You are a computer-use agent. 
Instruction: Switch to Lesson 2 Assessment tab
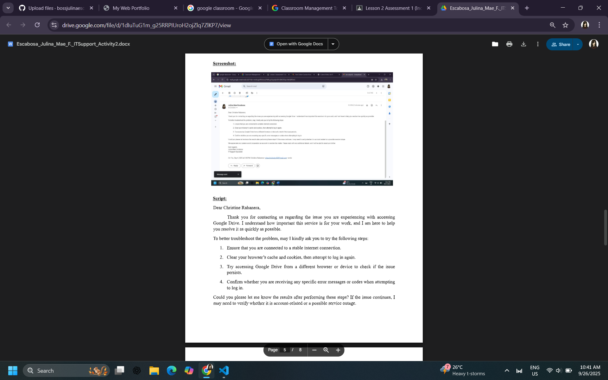[x=393, y=8]
